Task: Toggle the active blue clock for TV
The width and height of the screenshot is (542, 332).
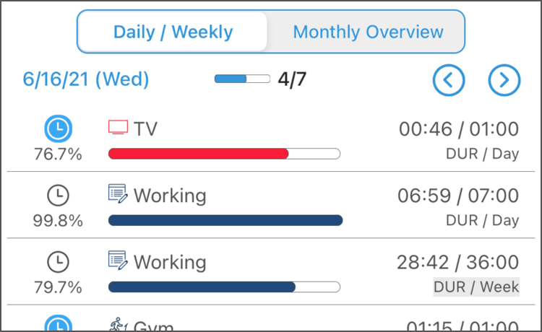Action: pos(58,128)
